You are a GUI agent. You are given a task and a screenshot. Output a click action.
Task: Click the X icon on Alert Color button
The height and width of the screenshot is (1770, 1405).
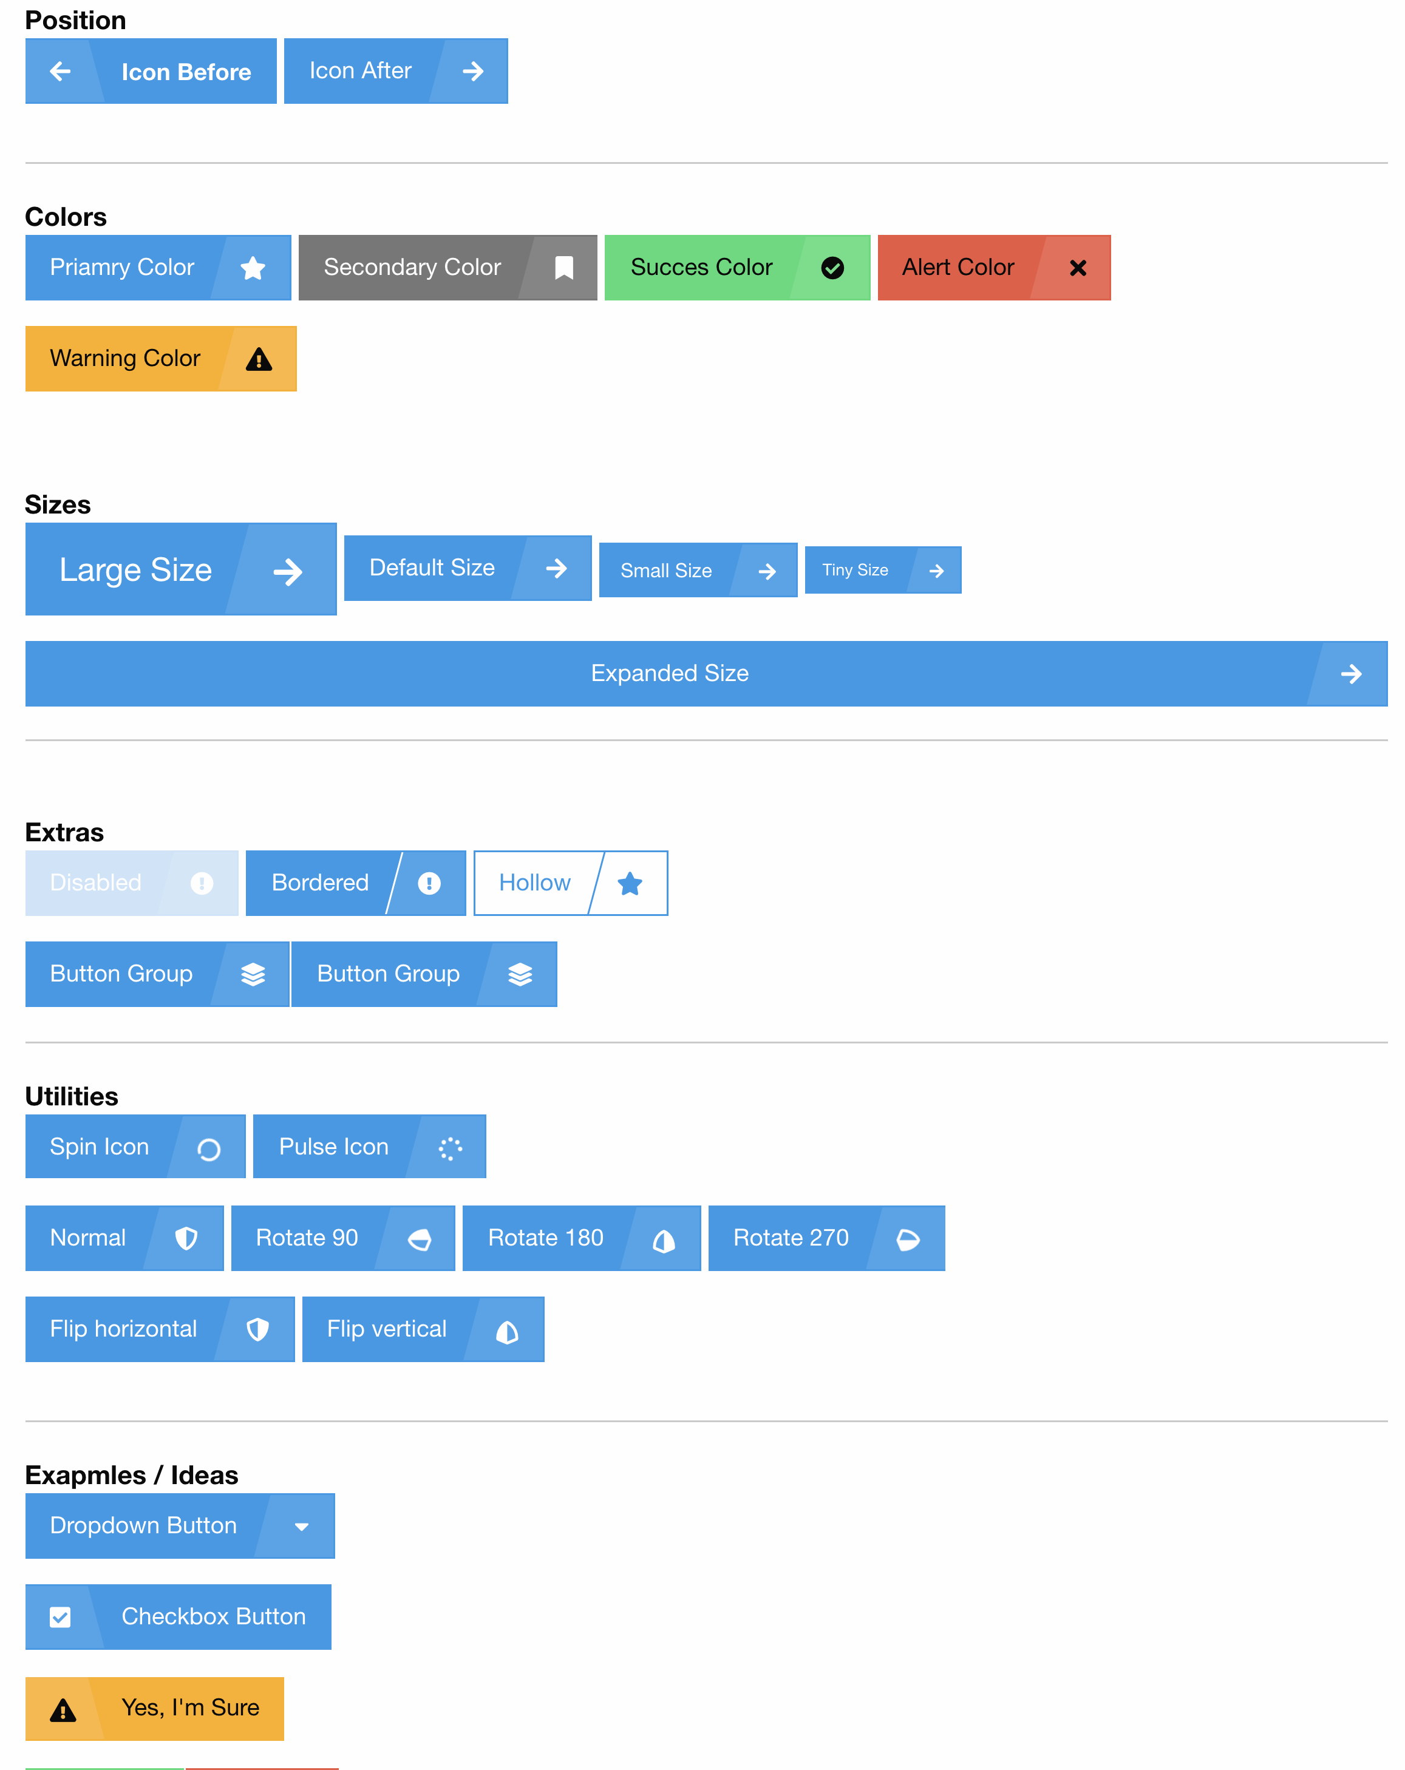click(x=1078, y=267)
